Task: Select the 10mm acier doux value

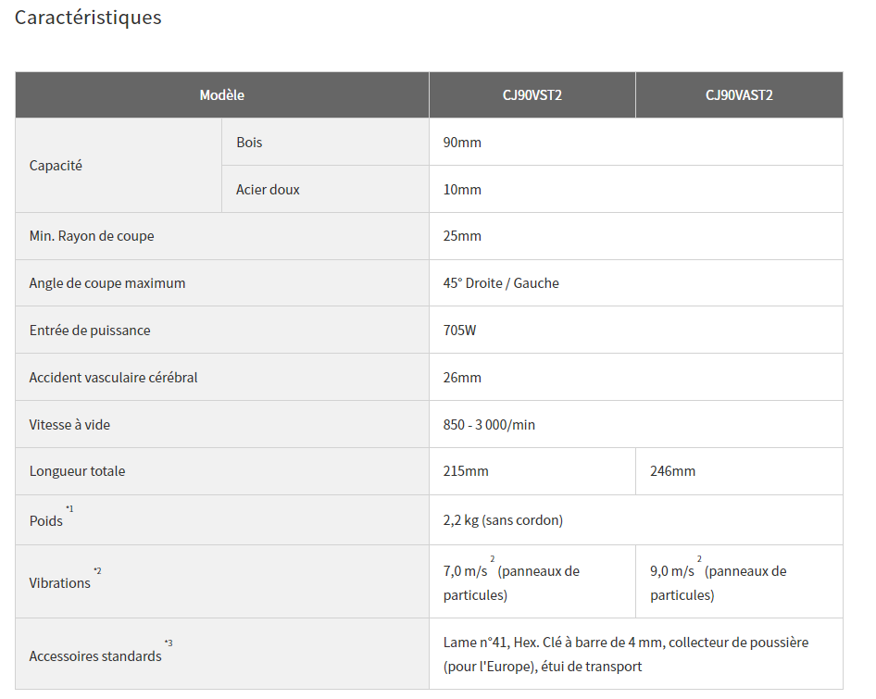Action: [x=462, y=190]
